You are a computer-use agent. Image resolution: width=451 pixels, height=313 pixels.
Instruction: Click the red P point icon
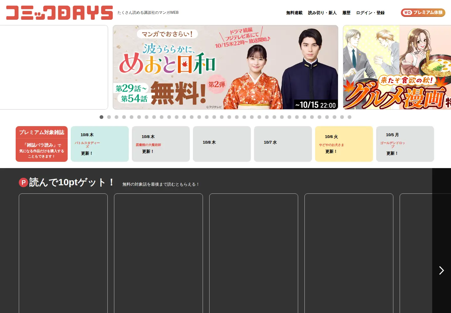[x=23, y=182]
